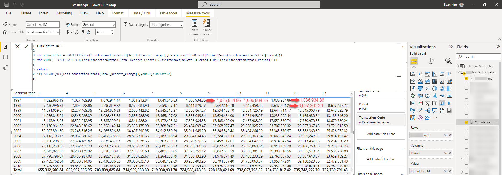Select the waterfall chart visual
The height and width of the screenshot is (175, 502).
coord(413,89)
